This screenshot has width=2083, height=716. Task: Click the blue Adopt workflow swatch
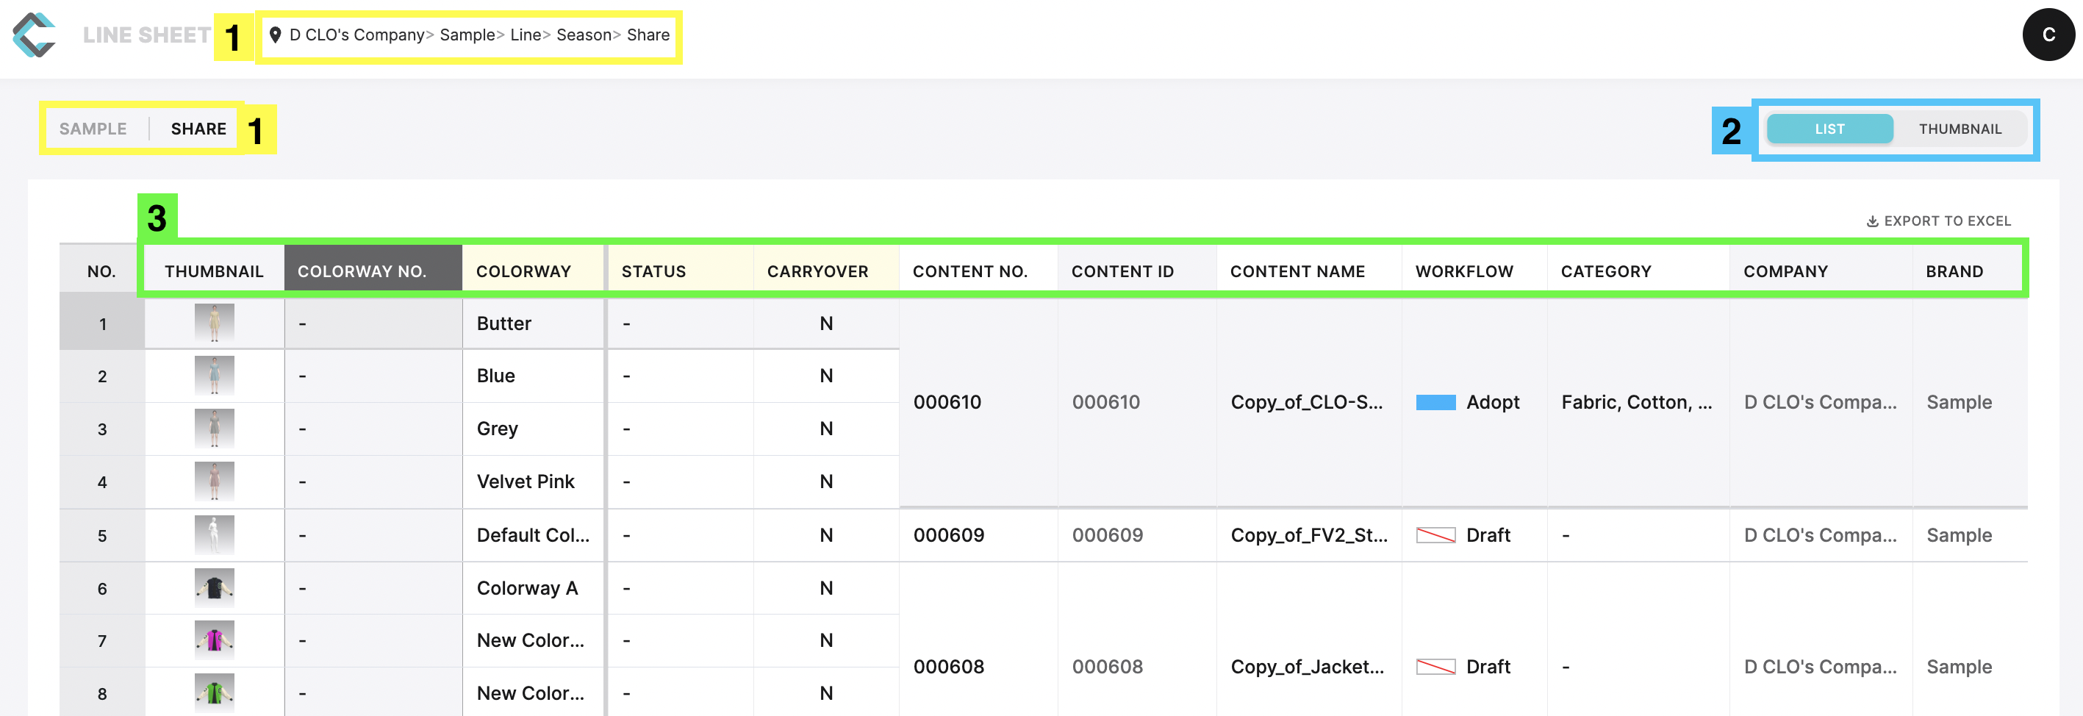coord(1435,402)
